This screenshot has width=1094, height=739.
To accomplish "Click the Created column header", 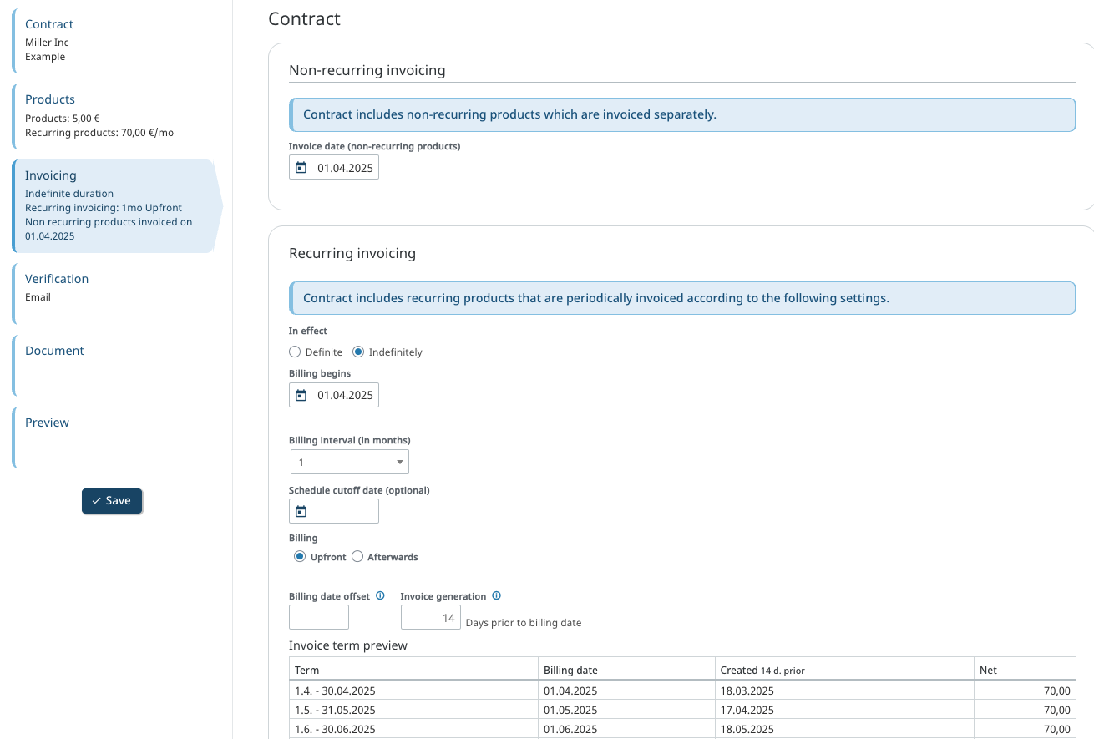I will coord(844,670).
